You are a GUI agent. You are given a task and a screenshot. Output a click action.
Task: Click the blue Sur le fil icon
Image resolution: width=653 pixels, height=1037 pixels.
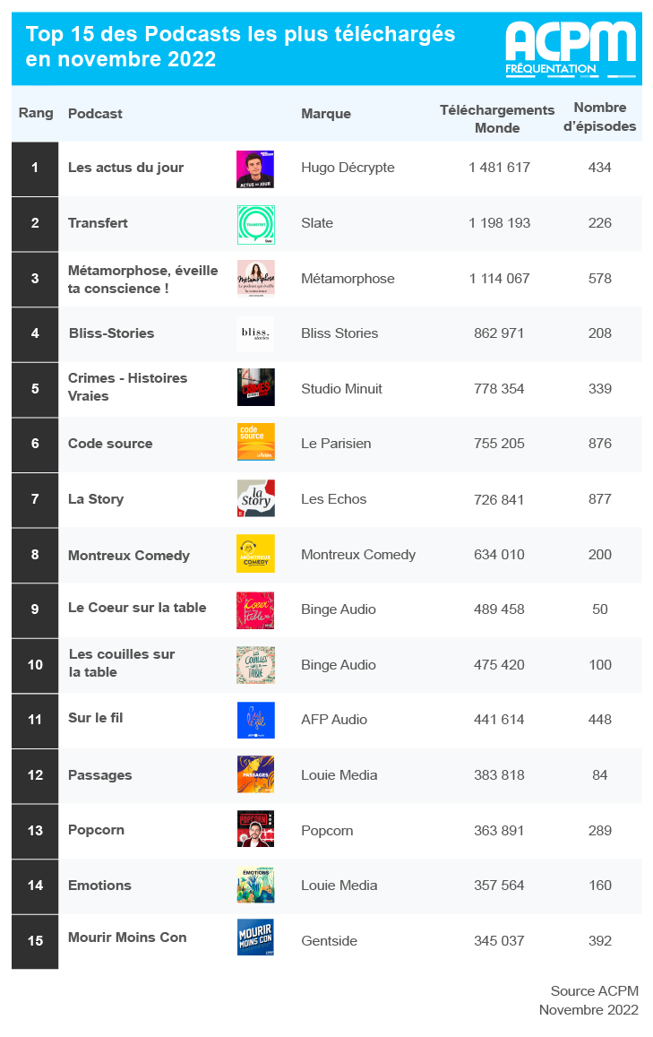tap(256, 721)
